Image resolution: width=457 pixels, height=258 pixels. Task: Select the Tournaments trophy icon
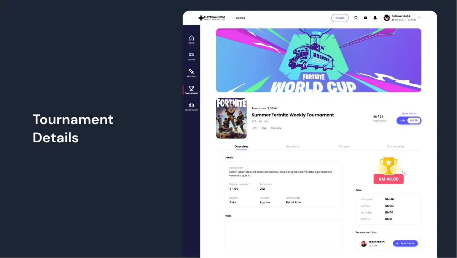[x=191, y=88]
